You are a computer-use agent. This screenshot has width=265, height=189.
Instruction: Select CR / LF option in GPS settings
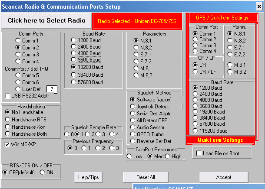204,72
